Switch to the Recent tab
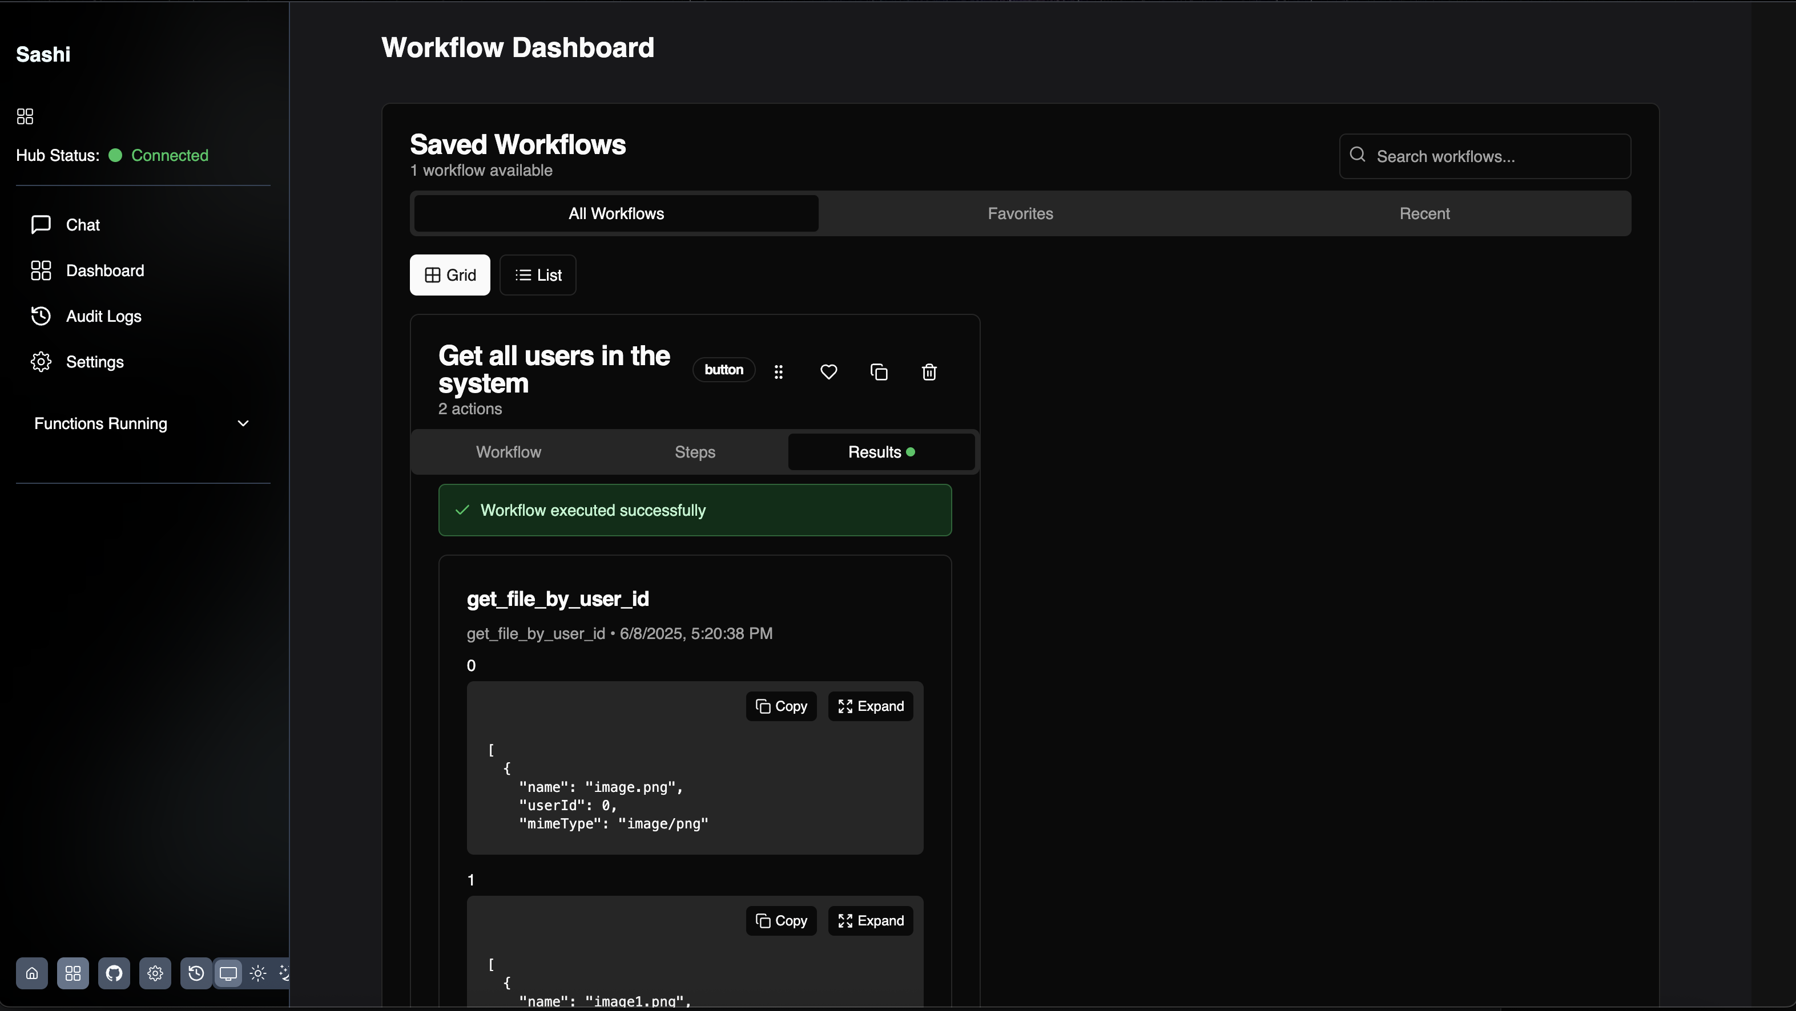 coord(1424,213)
